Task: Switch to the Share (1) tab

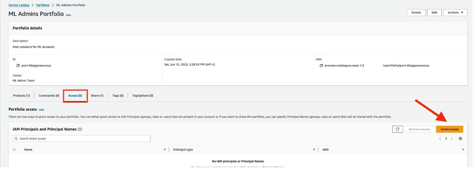Action: pos(97,96)
